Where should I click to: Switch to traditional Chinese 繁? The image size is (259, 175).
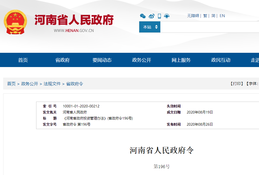point(205,16)
